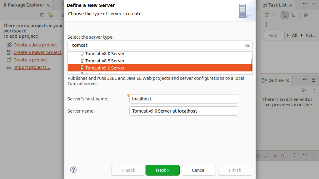Toggle Focus on Workweek in Task List
The width and height of the screenshot is (319, 179).
(x=306, y=15)
